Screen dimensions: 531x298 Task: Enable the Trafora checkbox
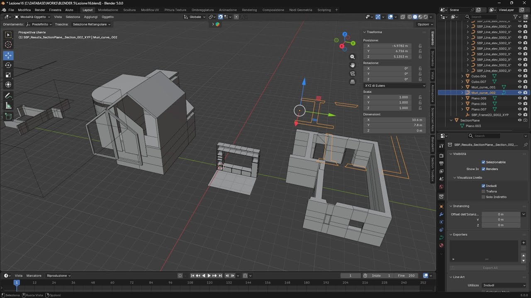tap(483, 191)
